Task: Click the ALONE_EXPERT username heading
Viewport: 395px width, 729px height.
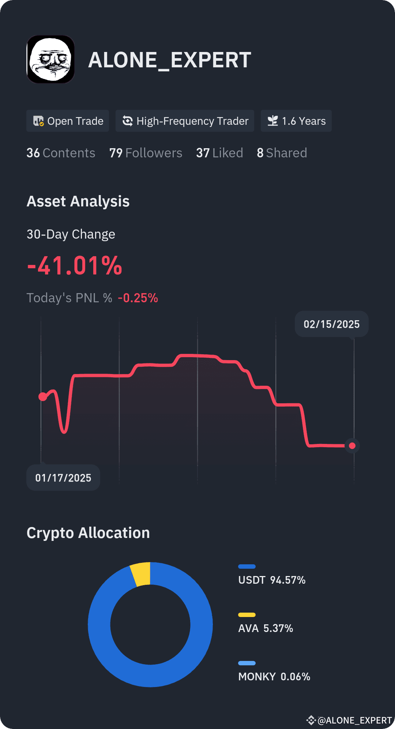Action: tap(170, 60)
